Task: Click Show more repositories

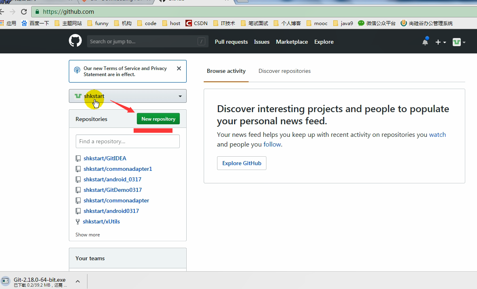Action: click(x=87, y=234)
